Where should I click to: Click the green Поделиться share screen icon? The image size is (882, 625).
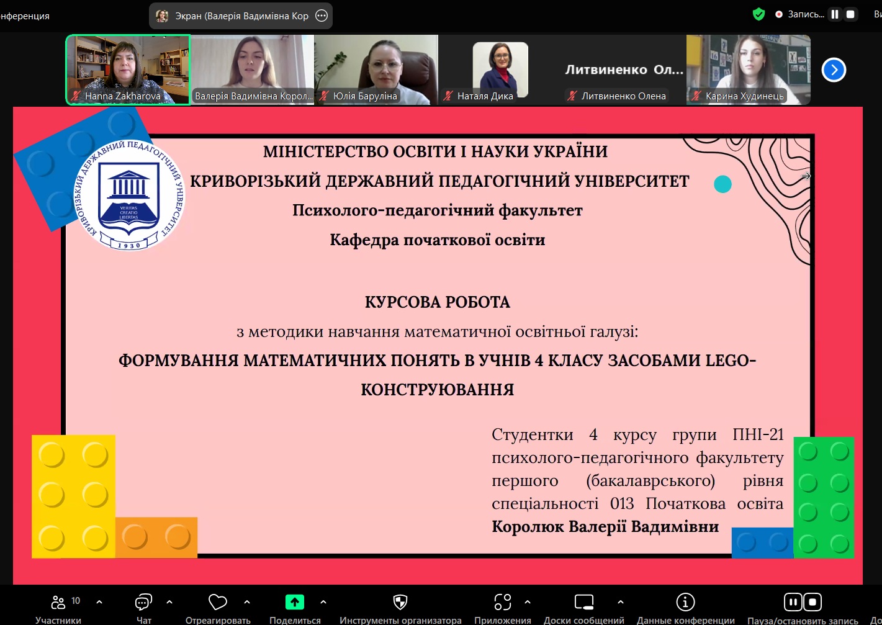point(295,602)
